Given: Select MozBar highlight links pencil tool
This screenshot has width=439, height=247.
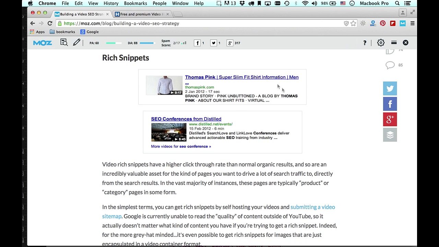Looking at the screenshot, I should [x=76, y=43].
